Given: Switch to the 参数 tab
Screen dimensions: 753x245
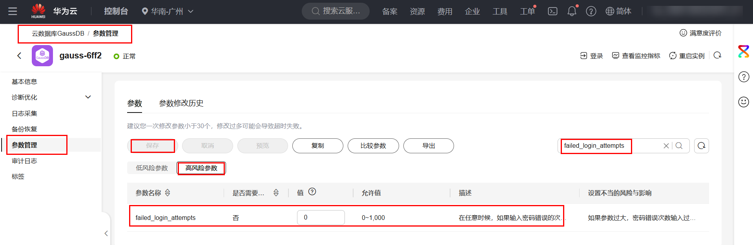Looking at the screenshot, I should click(135, 103).
